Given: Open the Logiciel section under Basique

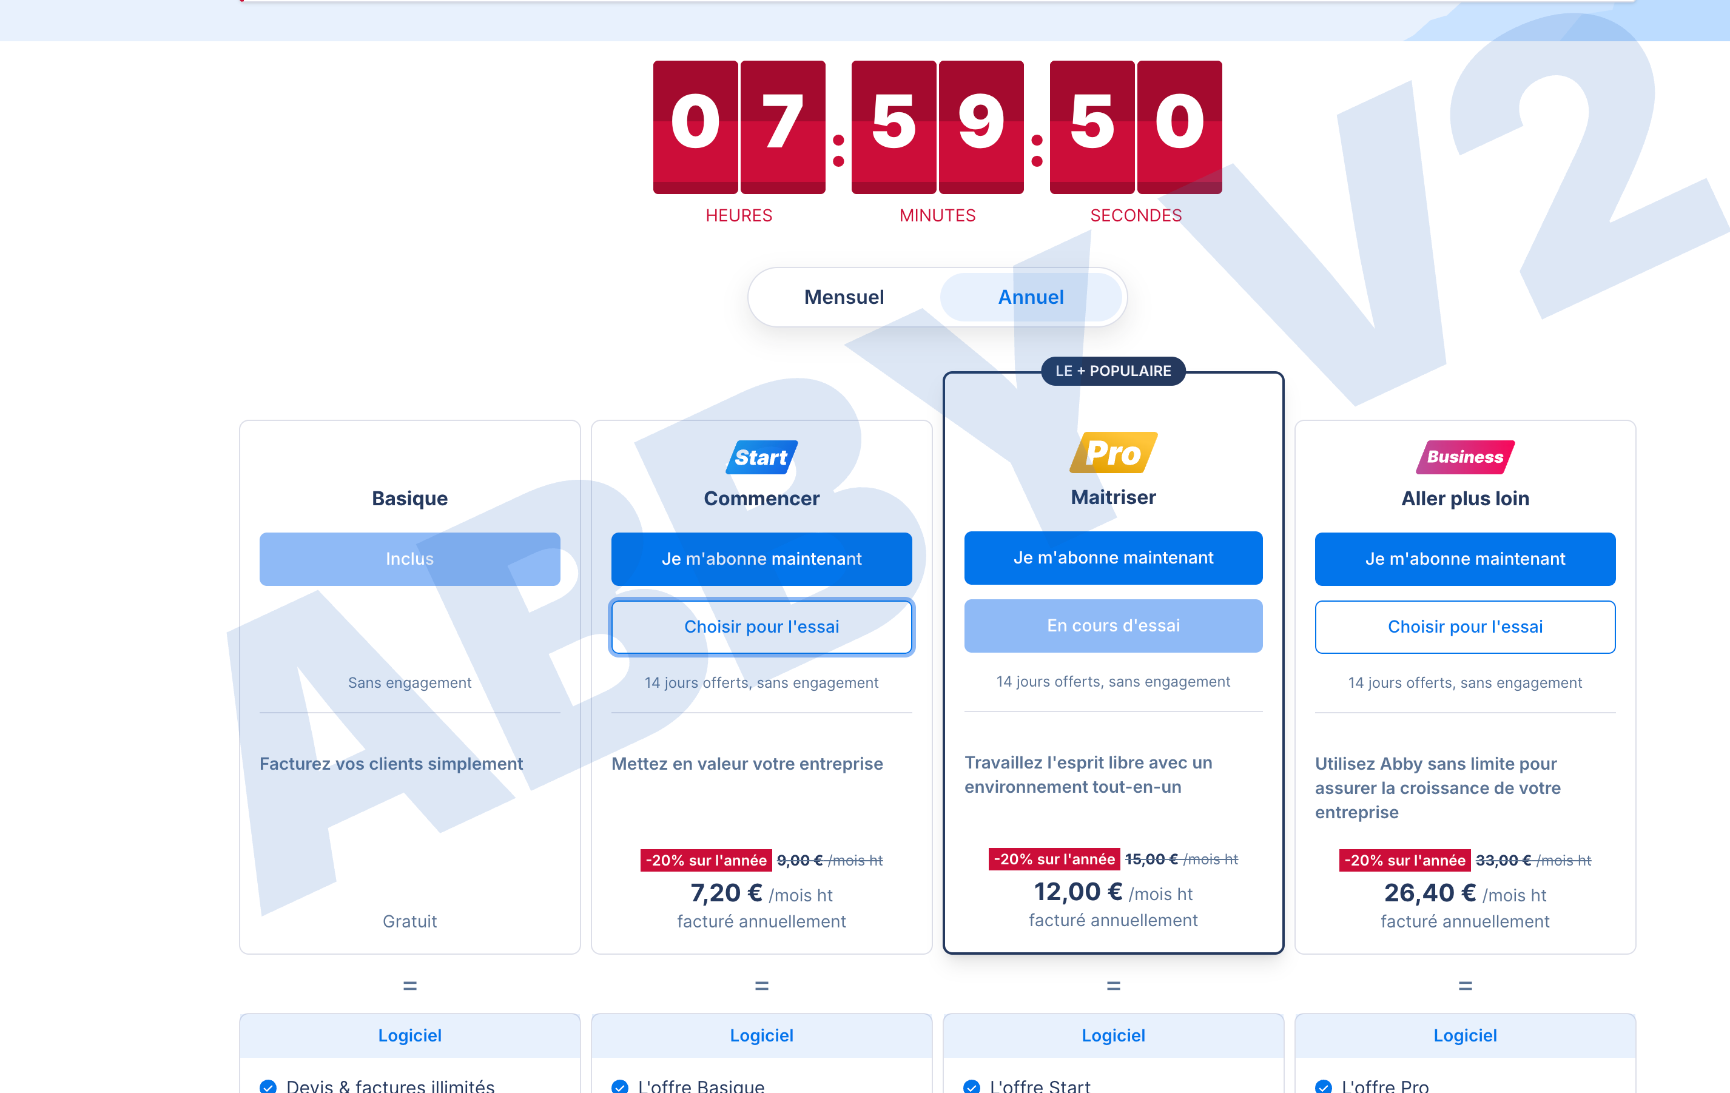Looking at the screenshot, I should pos(409,1035).
